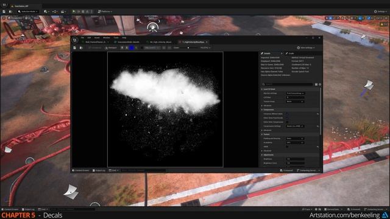Image resolution: width=390 pixels, height=219 pixels.
Task: Open the add content dropdown in main toolbar
Action: [46, 12]
